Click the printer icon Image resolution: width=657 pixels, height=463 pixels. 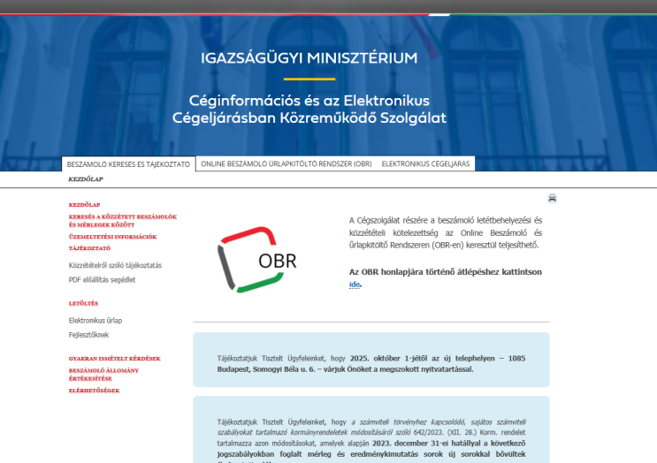pos(552,198)
